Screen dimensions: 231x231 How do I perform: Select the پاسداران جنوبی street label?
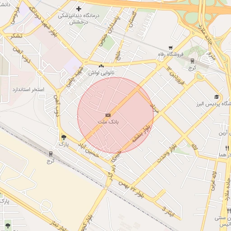click(x=110, y=31)
